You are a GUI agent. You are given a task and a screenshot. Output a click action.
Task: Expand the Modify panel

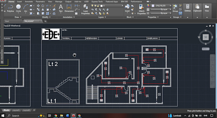pyautogui.click(x=46, y=17)
